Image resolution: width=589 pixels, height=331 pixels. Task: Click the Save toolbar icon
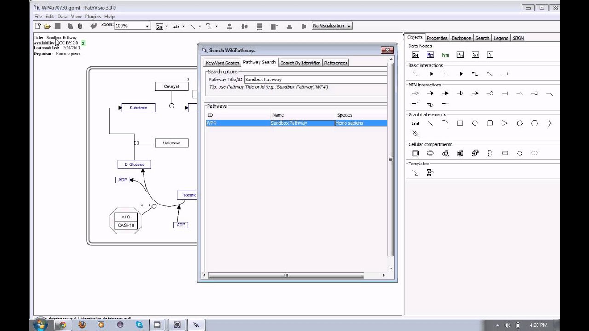click(58, 26)
